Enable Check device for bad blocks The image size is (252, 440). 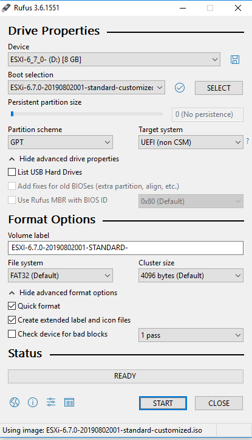(12, 334)
